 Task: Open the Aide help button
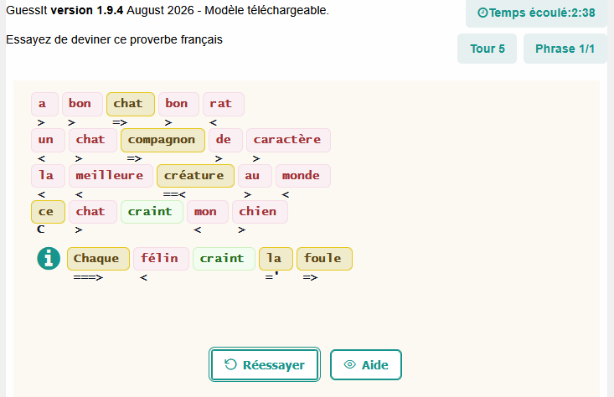click(x=366, y=364)
